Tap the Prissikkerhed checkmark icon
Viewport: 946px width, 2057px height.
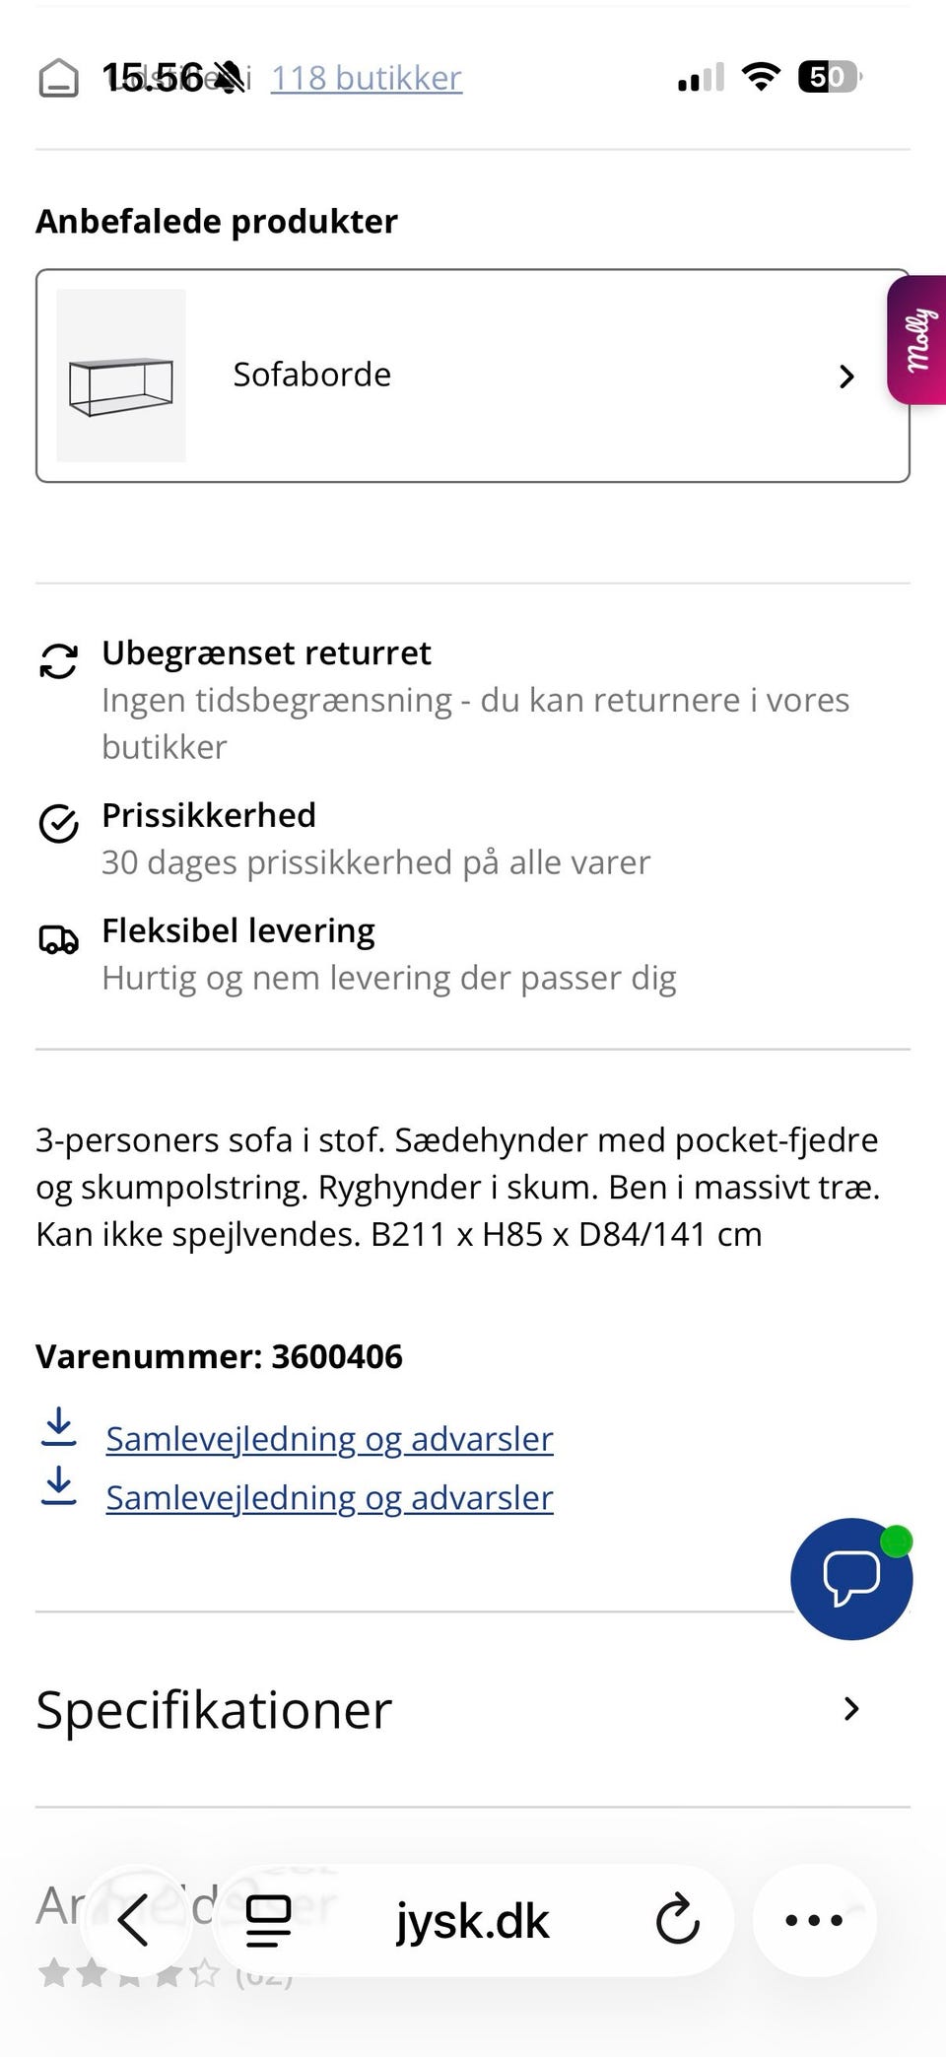click(x=58, y=824)
